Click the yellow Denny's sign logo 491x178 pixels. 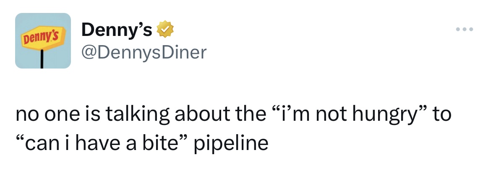click(x=42, y=38)
